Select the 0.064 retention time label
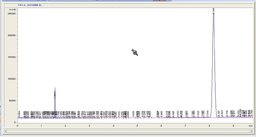Viewport: 256px width, 137px height. tap(19, 114)
